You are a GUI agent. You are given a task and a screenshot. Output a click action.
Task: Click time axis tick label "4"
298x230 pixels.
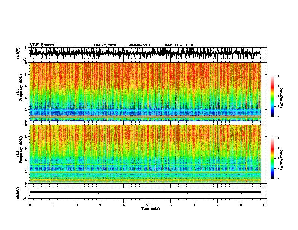[x=124, y=205]
